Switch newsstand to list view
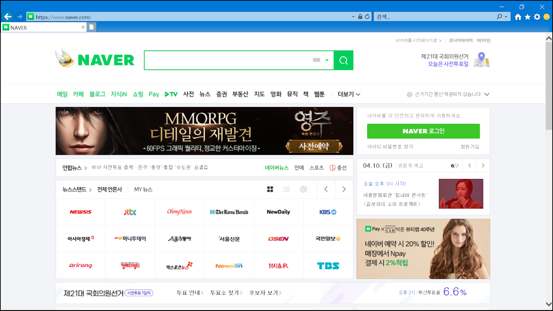This screenshot has width=553, height=311. [x=286, y=189]
